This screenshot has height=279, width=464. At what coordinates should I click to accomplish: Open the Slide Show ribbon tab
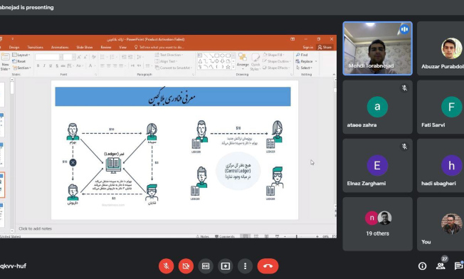(x=85, y=47)
